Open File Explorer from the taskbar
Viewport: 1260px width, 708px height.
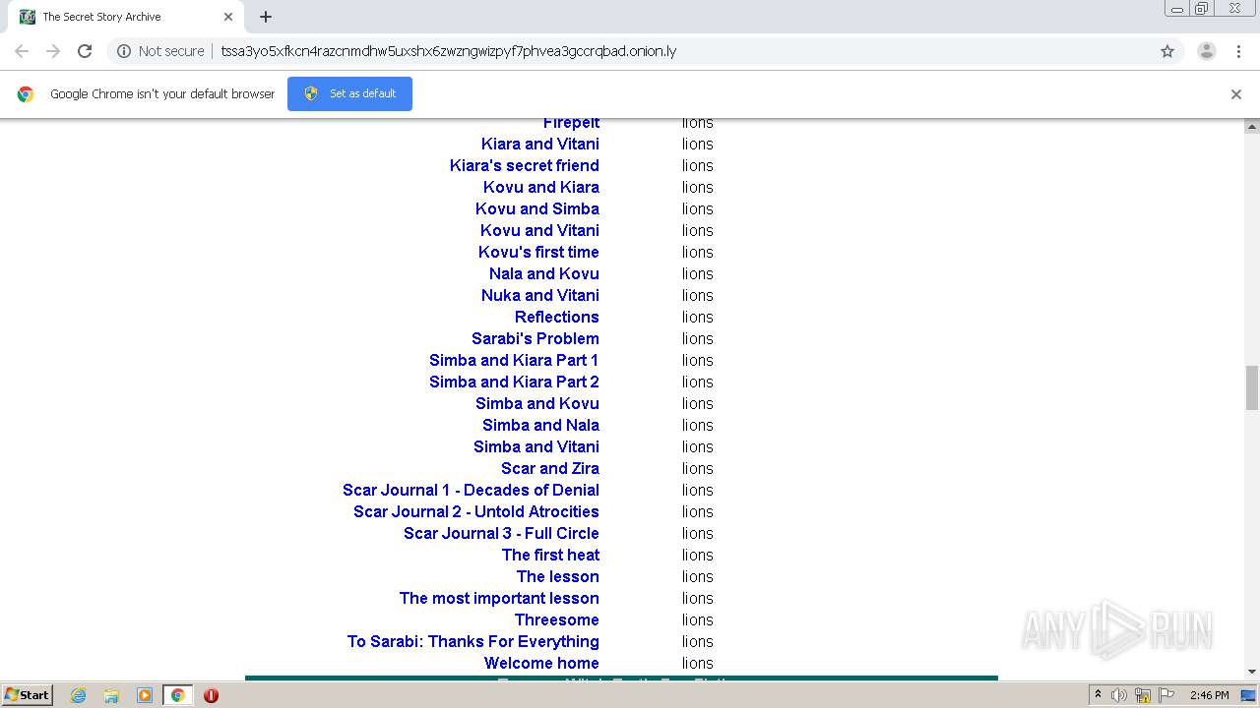pos(111,695)
